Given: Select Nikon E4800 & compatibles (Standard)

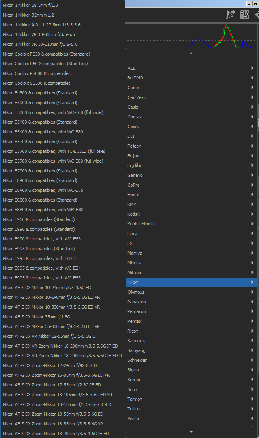Looking at the screenshot, I should 63,93.
